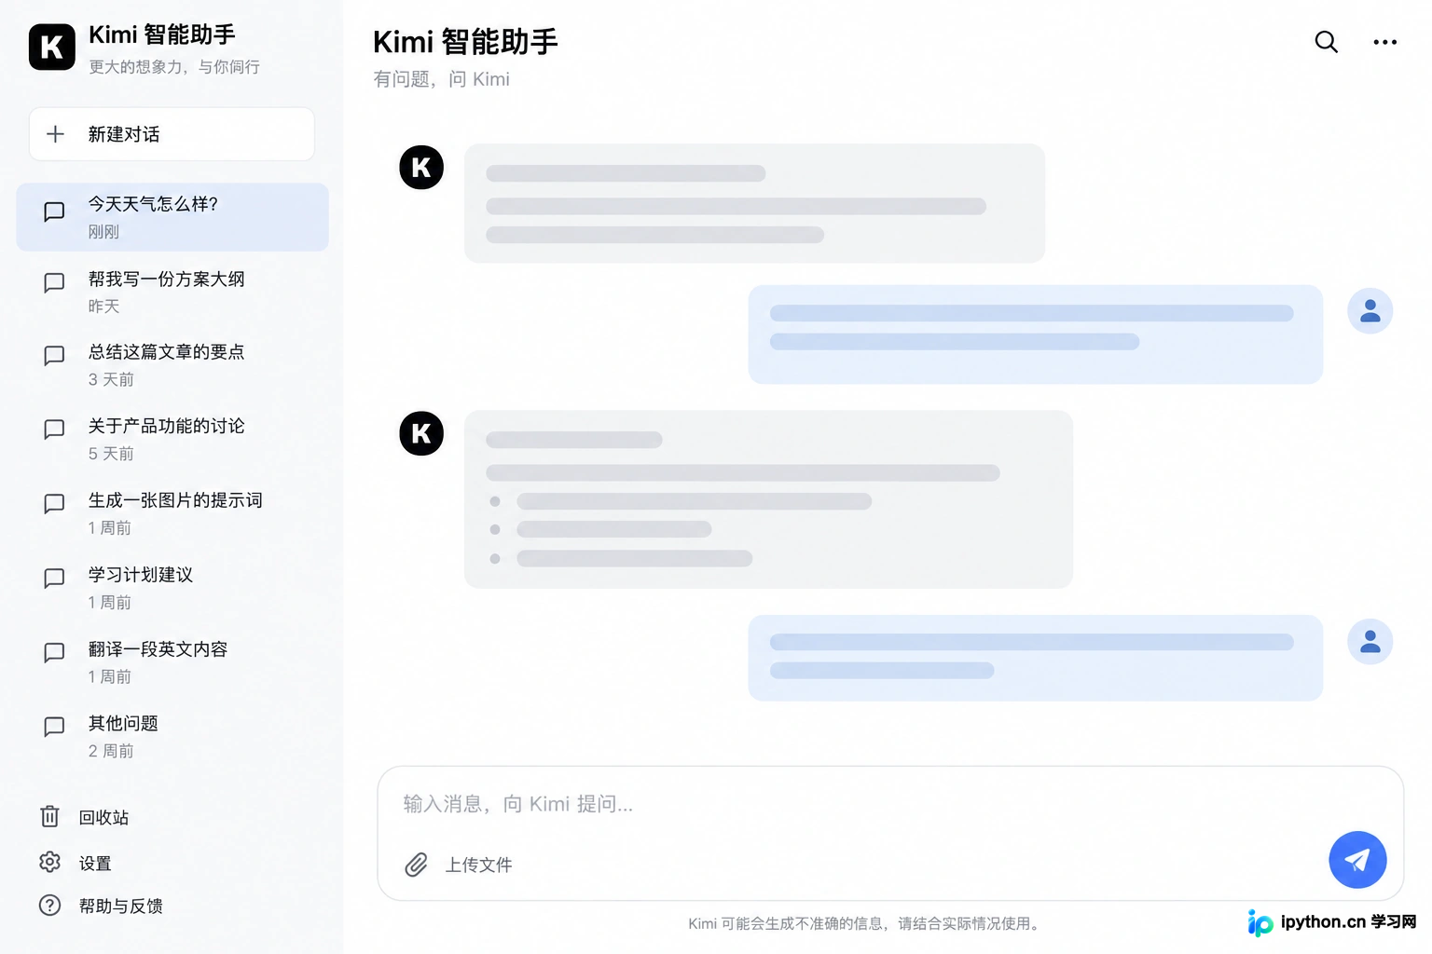The image size is (1432, 954).
Task: Send message with paper plane button
Action: click(1357, 860)
